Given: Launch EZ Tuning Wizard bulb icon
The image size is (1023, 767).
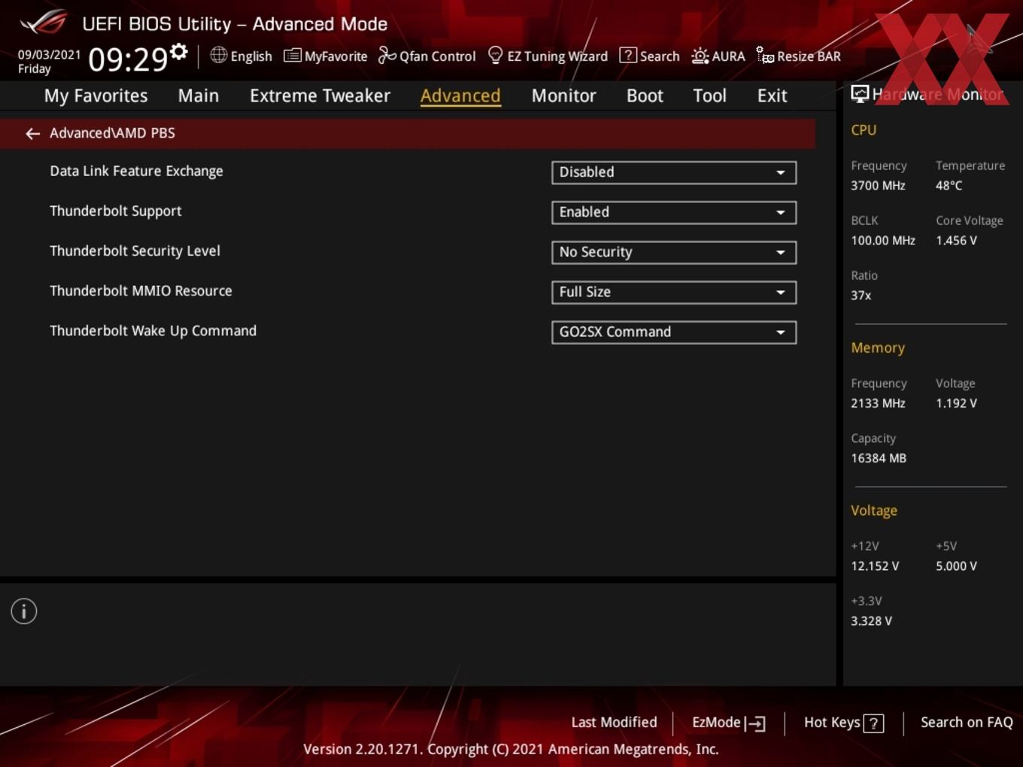Looking at the screenshot, I should (x=495, y=55).
